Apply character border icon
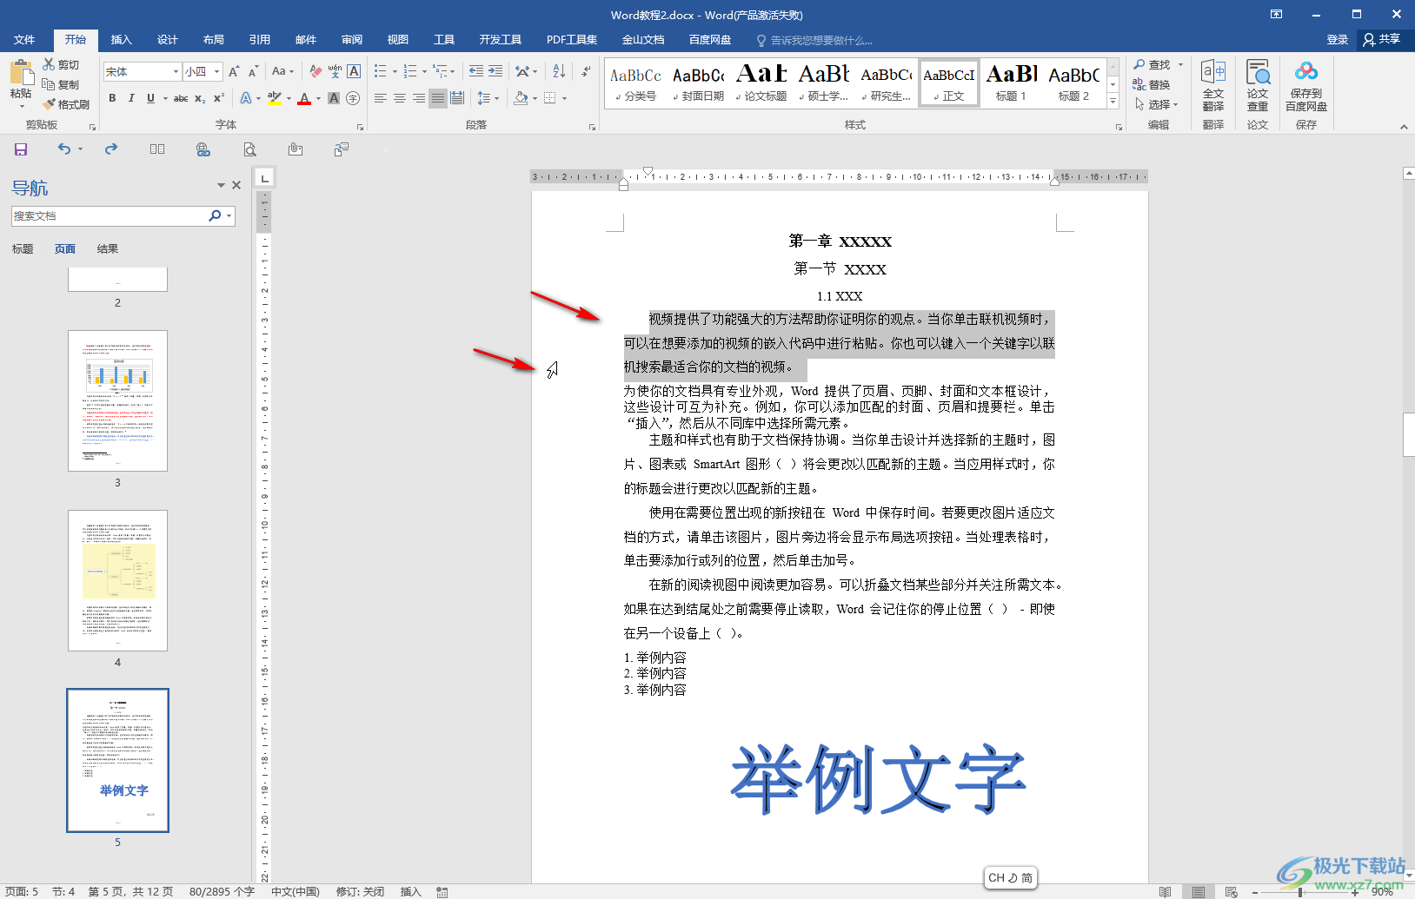The height and width of the screenshot is (899, 1415). [354, 71]
